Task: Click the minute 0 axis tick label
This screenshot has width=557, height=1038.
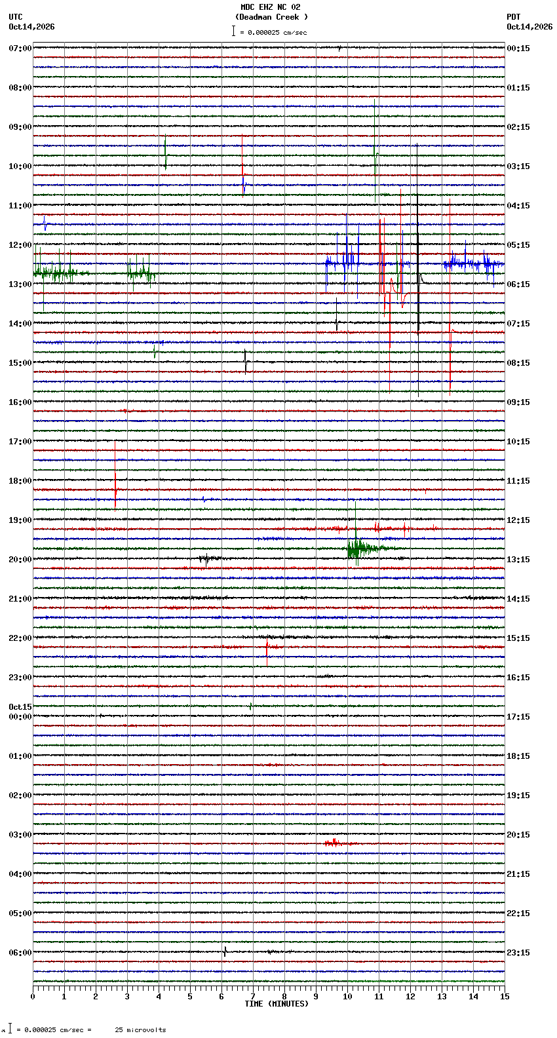Action: click(x=33, y=997)
